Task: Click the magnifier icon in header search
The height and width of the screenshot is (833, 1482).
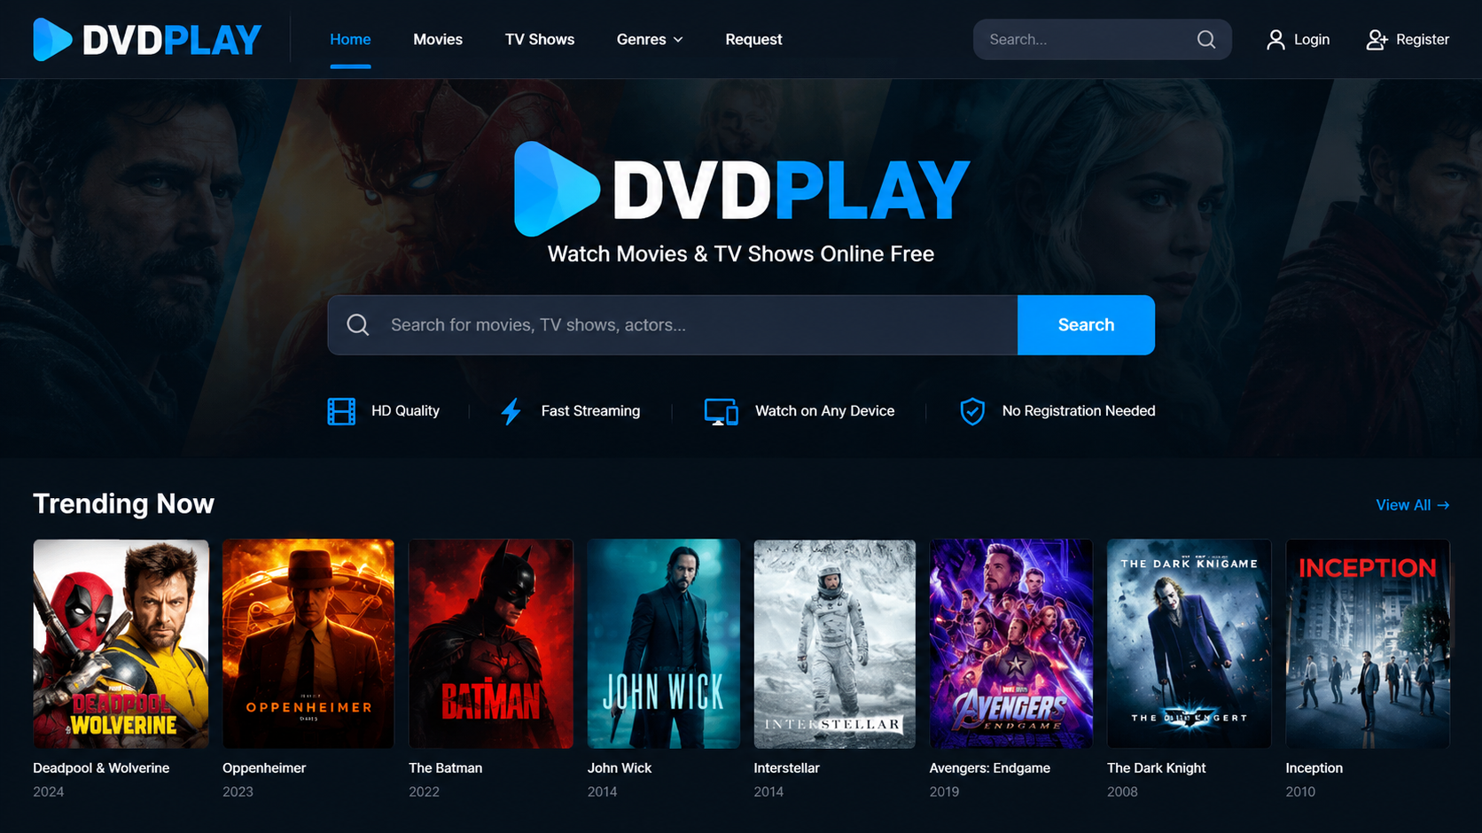Action: (x=1205, y=39)
